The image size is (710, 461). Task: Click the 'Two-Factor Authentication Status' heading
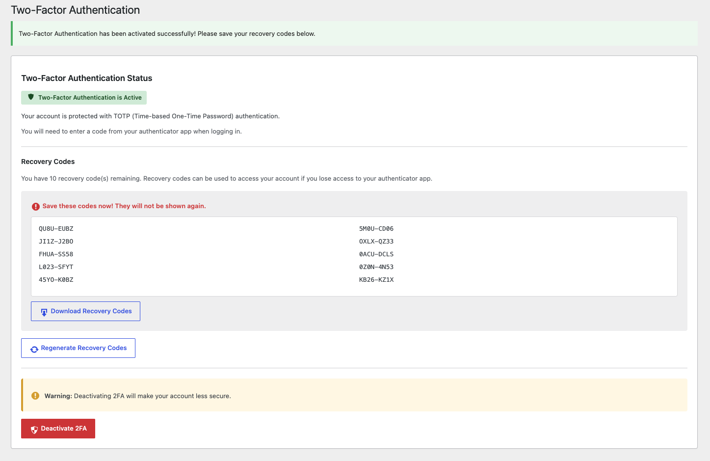[x=87, y=78]
